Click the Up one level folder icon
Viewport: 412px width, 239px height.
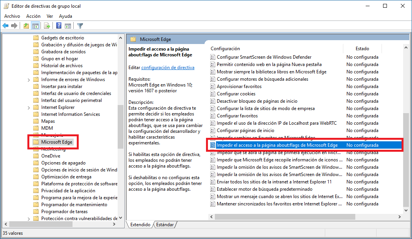point(26,26)
